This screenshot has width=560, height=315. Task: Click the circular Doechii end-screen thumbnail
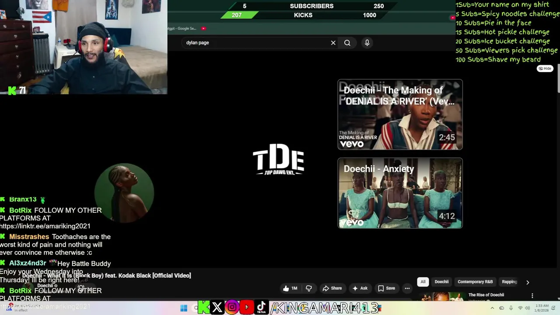[x=124, y=193]
